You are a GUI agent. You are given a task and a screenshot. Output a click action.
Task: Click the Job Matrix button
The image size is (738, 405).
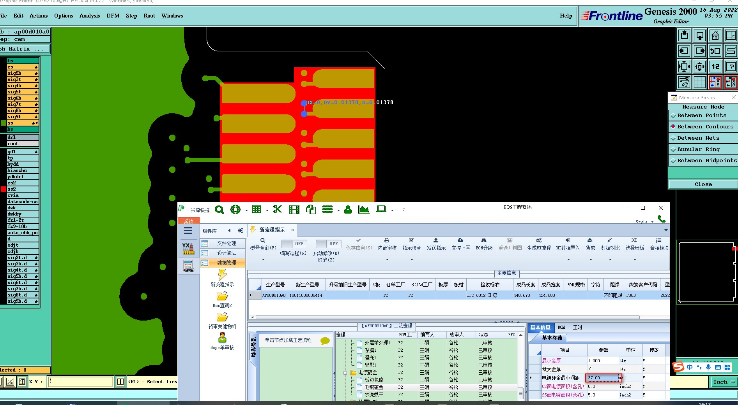click(25, 49)
